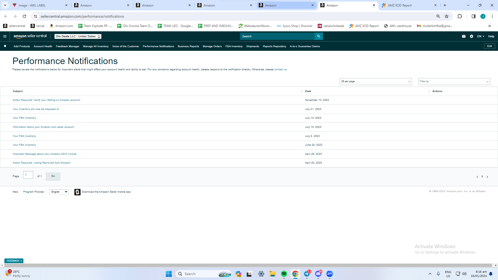Image resolution: width=498 pixels, height=280 pixels.
Task: Click the zoom magnifier icon in address bar
Action: (x=438, y=16)
